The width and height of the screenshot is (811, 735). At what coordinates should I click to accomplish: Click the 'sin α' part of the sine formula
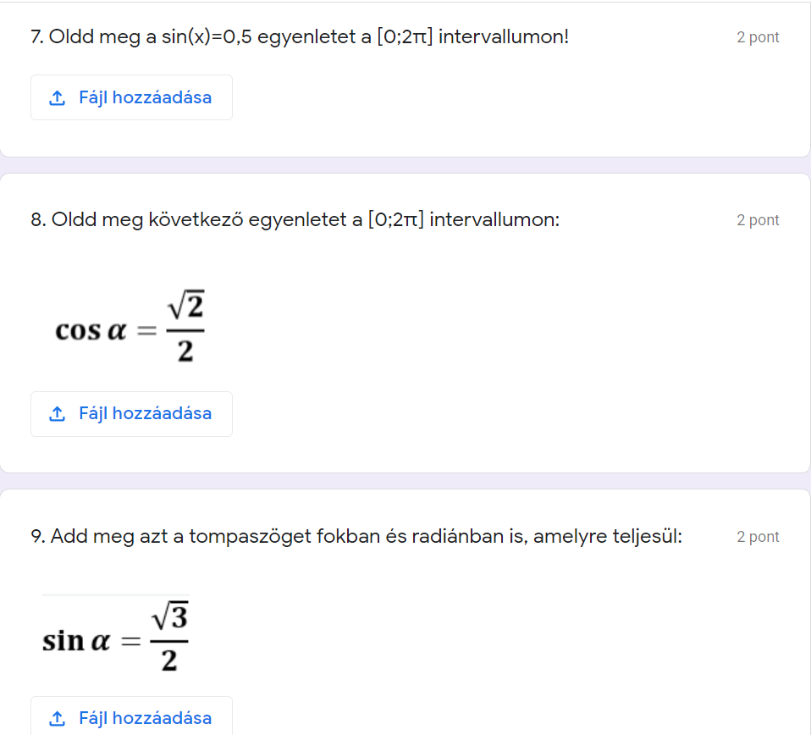(77, 641)
